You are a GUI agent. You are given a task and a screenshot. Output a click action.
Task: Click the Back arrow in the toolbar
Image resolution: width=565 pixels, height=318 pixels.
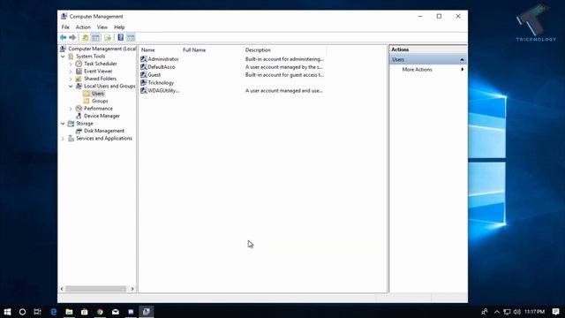[x=63, y=37]
